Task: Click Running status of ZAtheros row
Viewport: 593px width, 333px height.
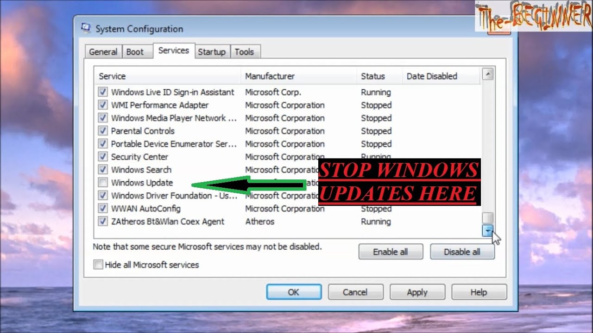Action: pyautogui.click(x=376, y=222)
